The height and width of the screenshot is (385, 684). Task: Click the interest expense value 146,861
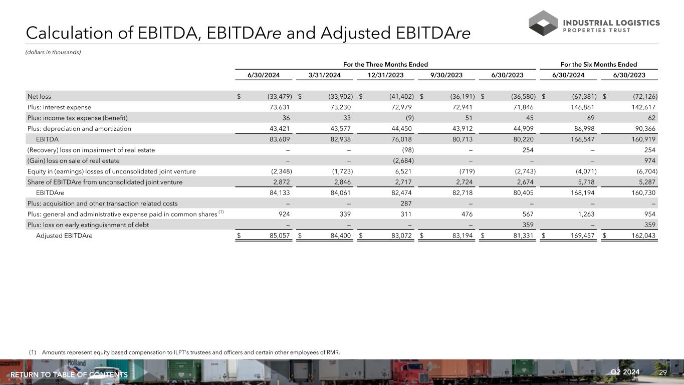[x=582, y=107]
